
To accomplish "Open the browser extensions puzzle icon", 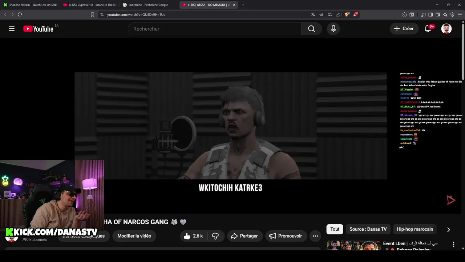I will pyautogui.click(x=404, y=15).
